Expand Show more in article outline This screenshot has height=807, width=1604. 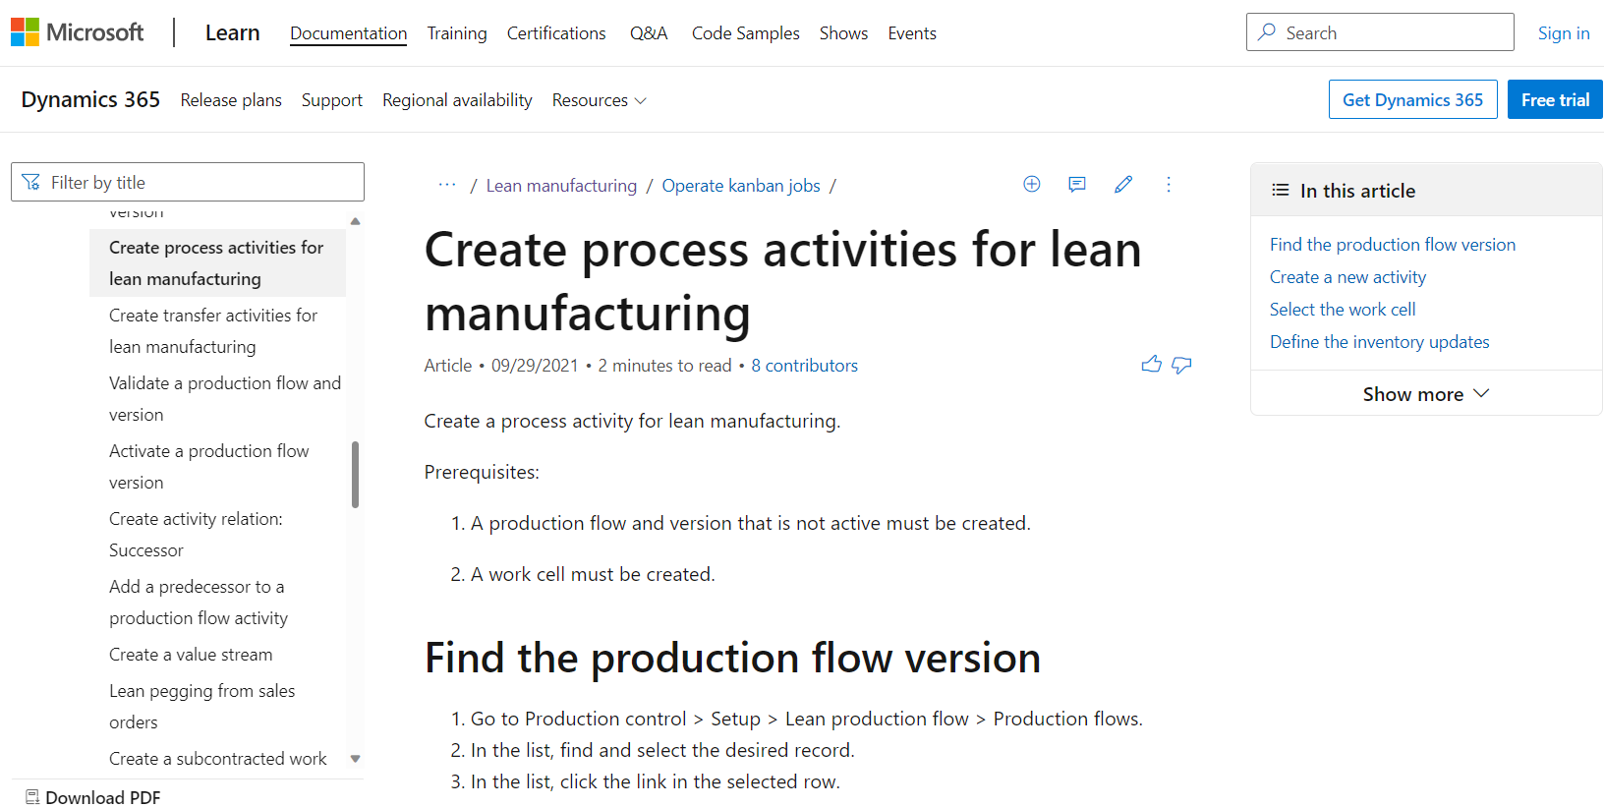pos(1426,393)
